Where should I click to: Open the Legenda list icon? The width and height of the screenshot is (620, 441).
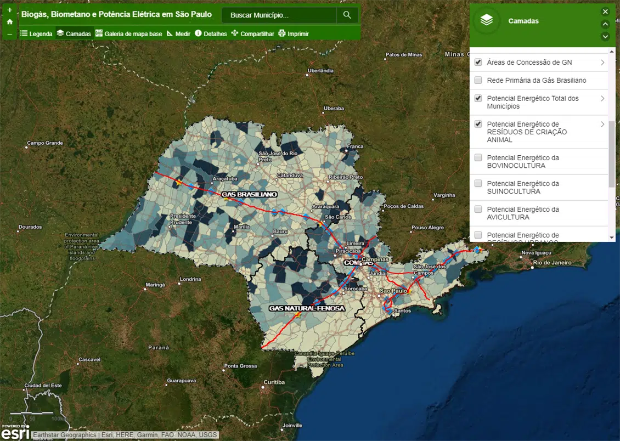[x=24, y=33]
